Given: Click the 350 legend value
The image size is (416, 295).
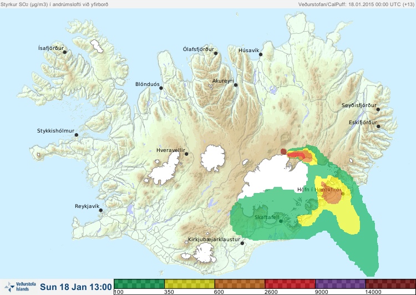Looking at the screenshot, I should pos(169,292).
